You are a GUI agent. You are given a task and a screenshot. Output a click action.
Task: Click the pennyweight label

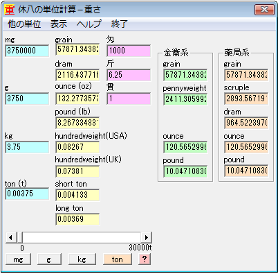185,88
